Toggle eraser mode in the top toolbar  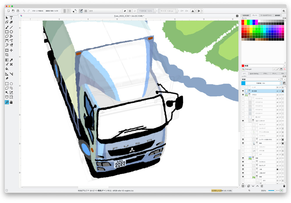[x=125, y=11]
